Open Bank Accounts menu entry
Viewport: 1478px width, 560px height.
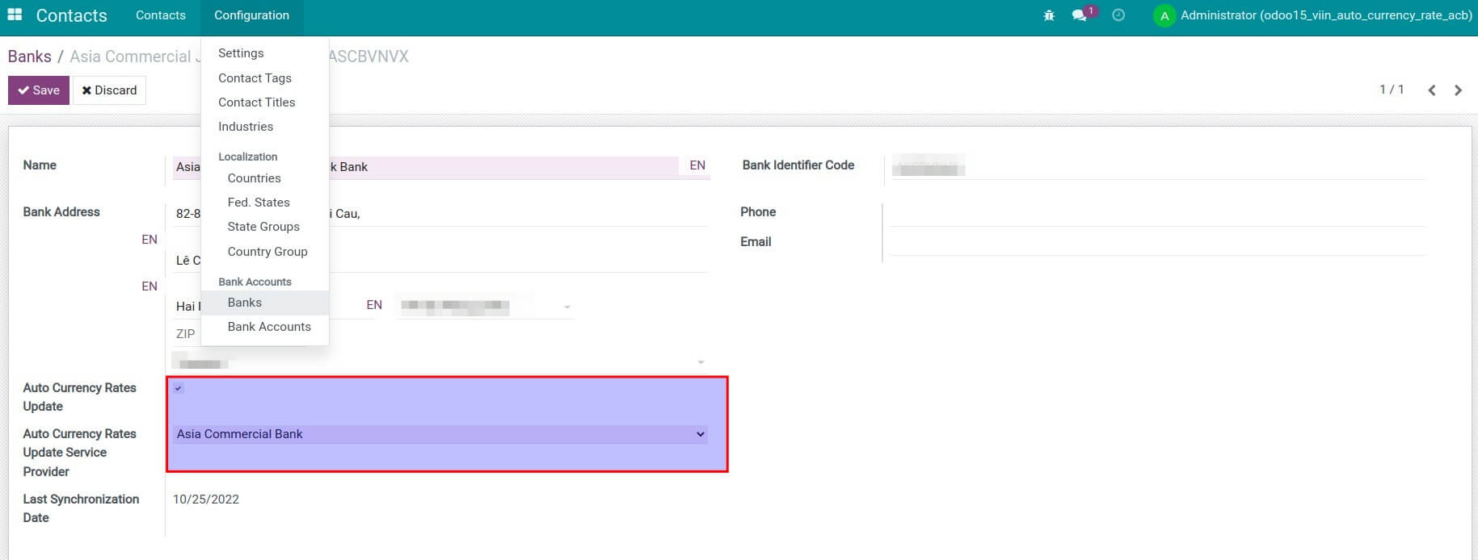(x=269, y=327)
